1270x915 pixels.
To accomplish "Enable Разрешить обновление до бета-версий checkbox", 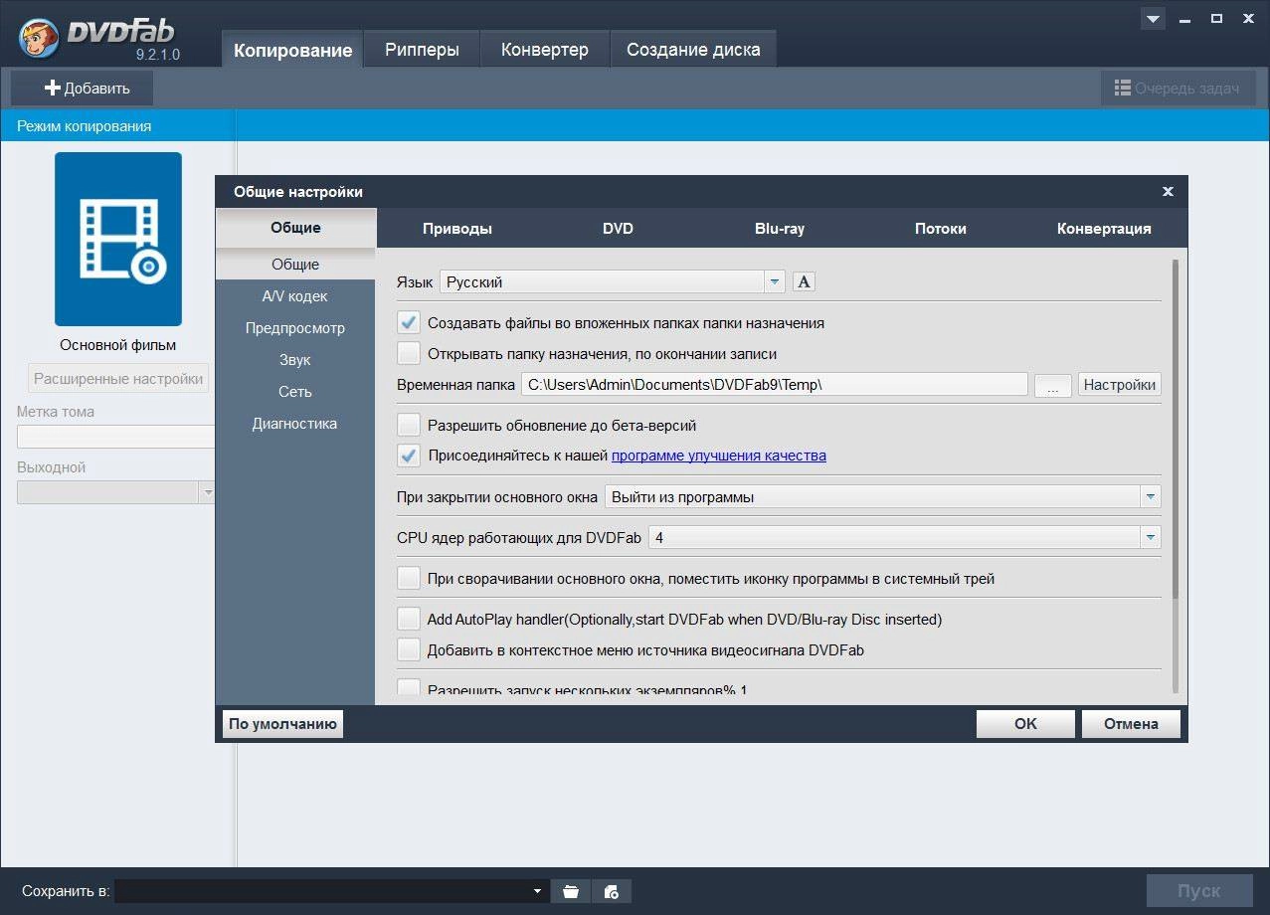I will click(409, 425).
